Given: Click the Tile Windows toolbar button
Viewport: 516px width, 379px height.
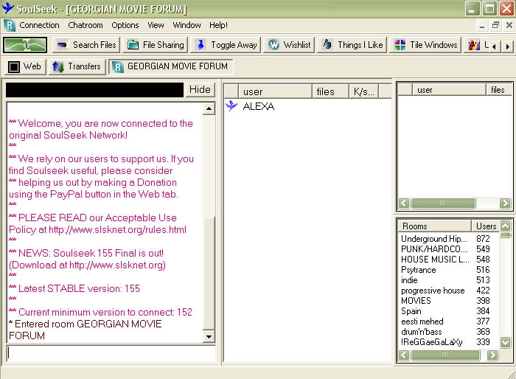Looking at the screenshot, I should coord(425,45).
